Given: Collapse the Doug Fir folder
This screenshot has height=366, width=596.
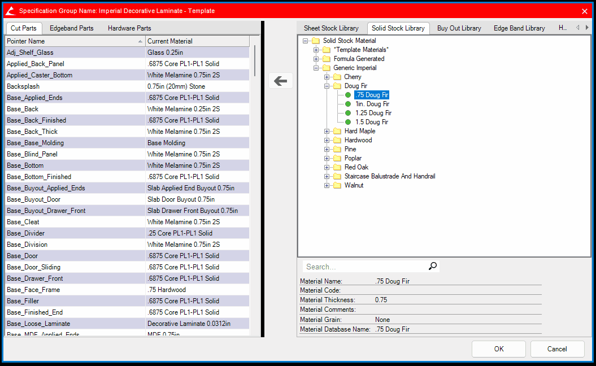Looking at the screenshot, I should point(328,86).
